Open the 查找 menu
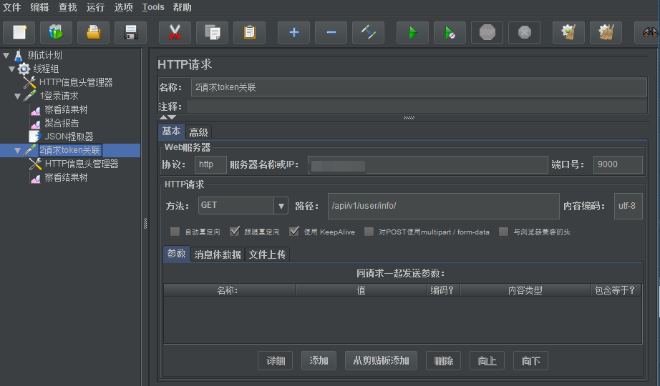This screenshot has height=386, width=660. tap(67, 7)
